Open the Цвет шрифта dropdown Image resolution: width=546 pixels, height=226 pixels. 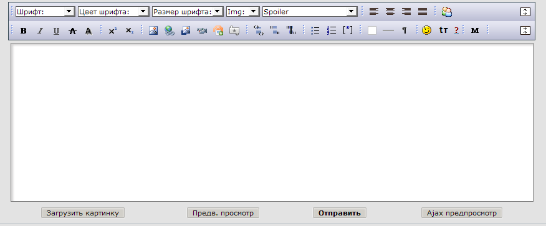tap(113, 12)
